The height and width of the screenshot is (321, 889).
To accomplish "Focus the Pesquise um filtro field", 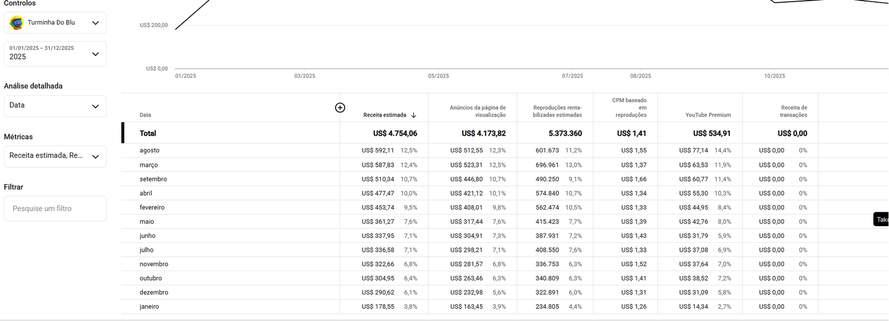I will (55, 208).
